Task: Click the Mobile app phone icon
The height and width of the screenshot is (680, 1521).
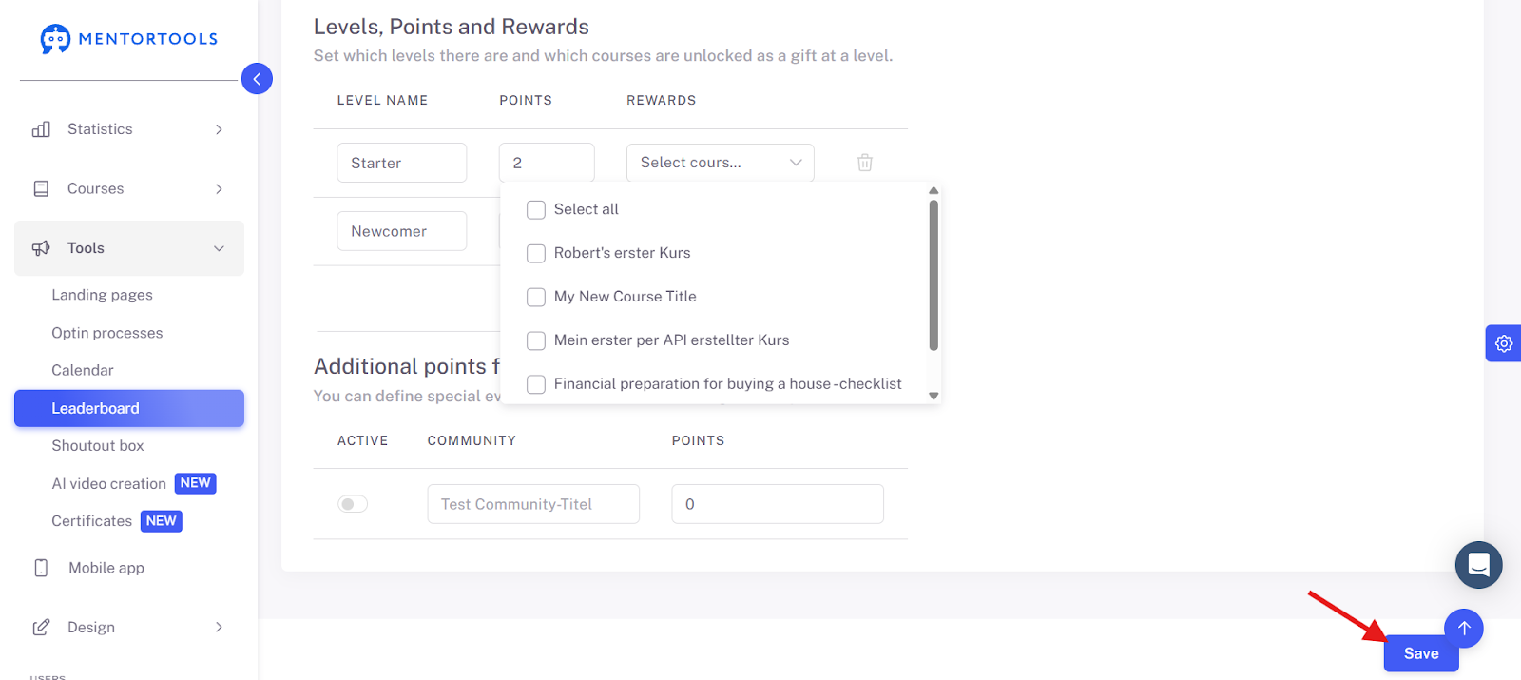Action: (x=41, y=568)
